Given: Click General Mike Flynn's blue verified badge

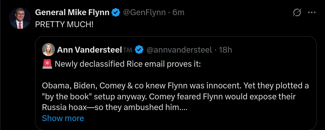Looking at the screenshot, I should (116, 12).
